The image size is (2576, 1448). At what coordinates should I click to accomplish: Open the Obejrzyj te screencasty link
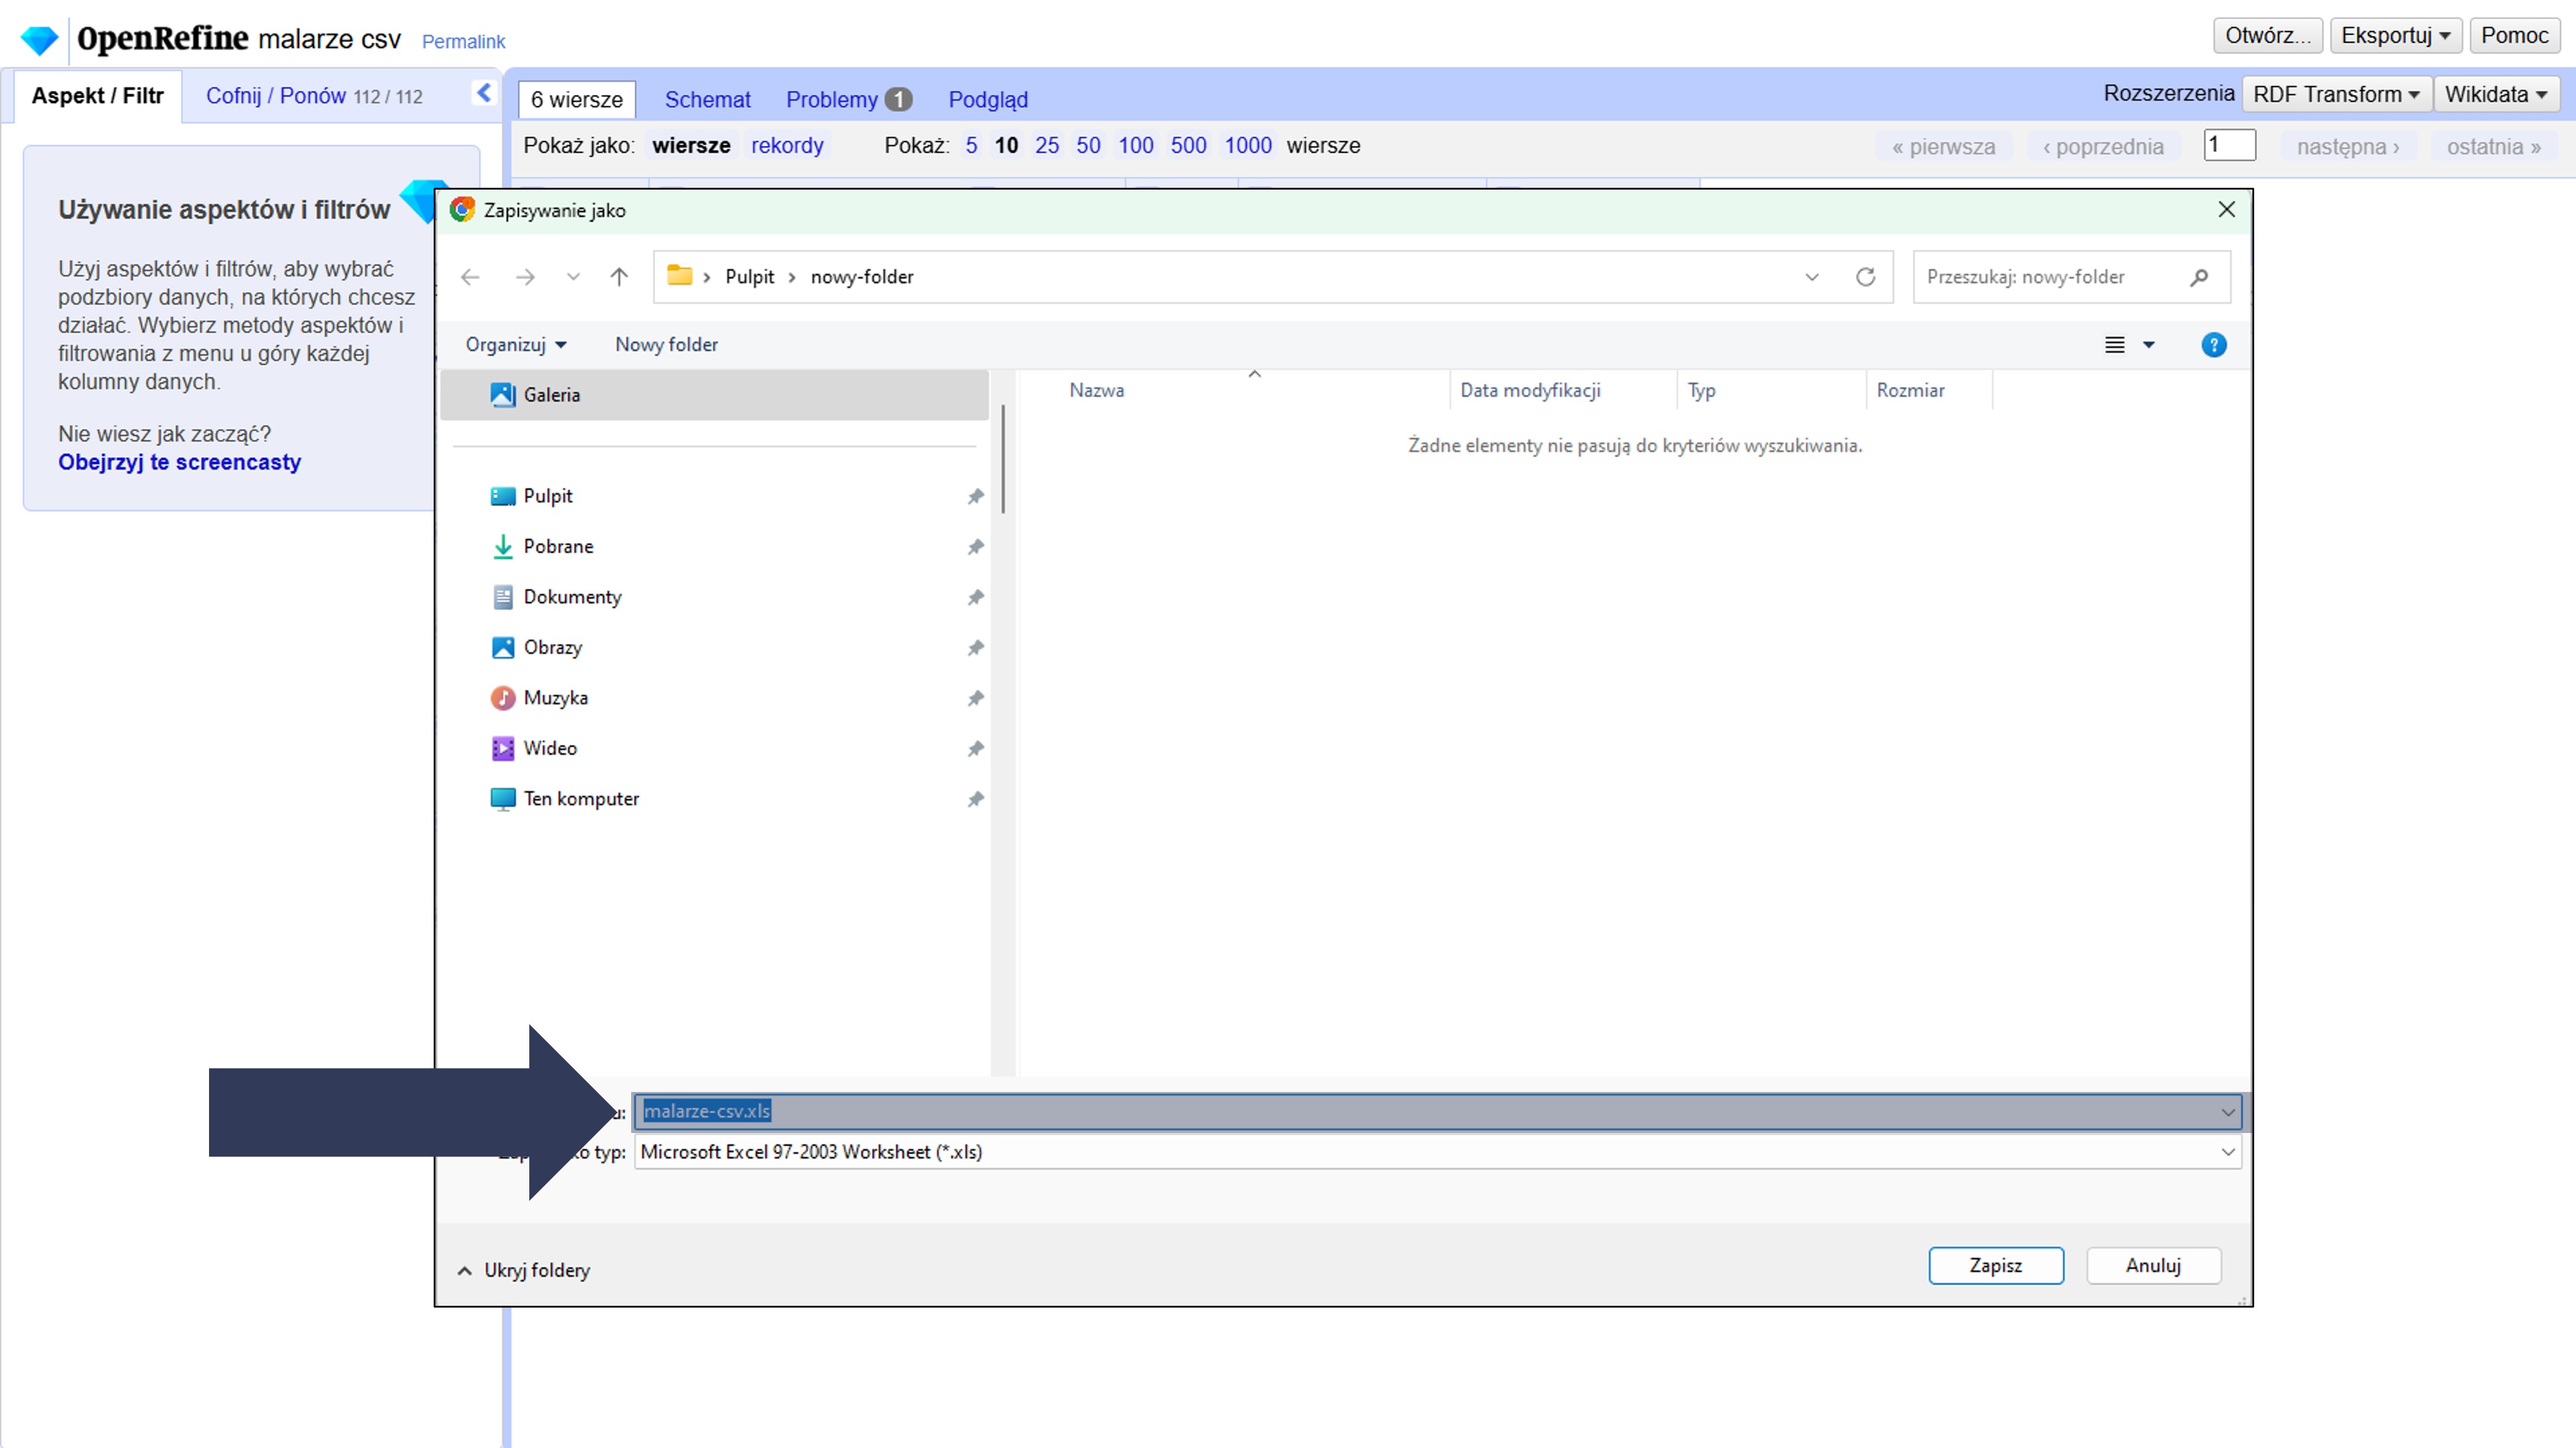[x=179, y=462]
